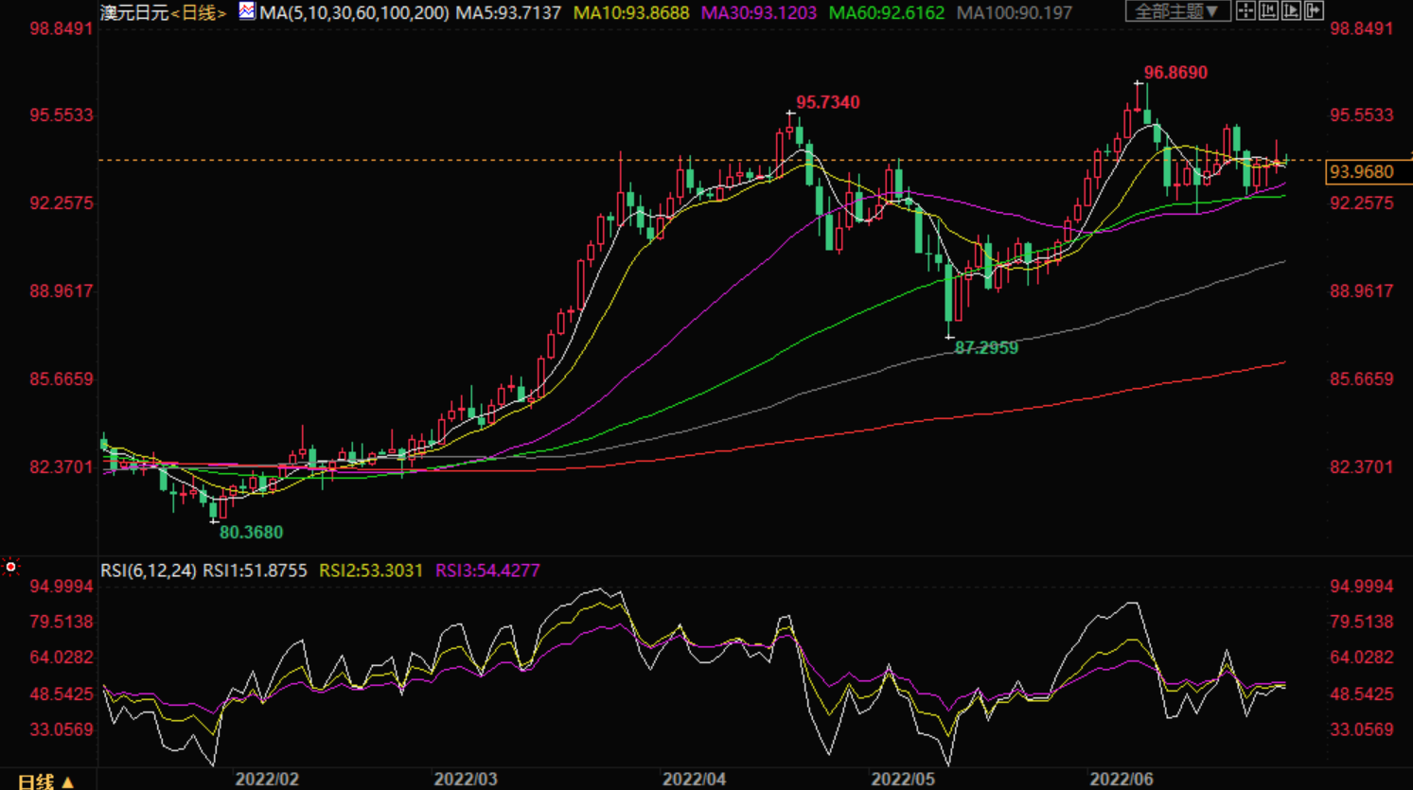1413x790 pixels.
Task: Click the RSI1:51.8755 value
Action: coord(255,571)
